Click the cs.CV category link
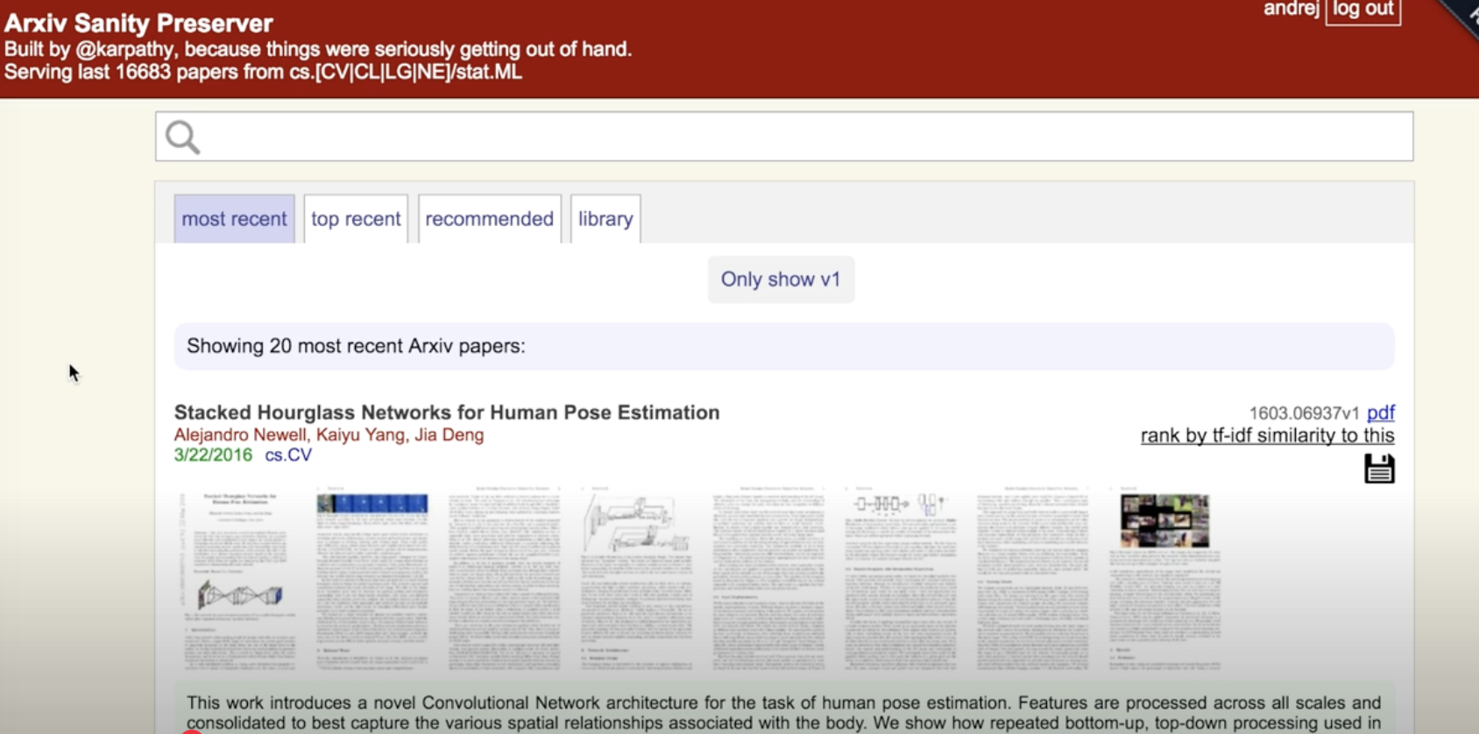The image size is (1479, 734). pyautogui.click(x=288, y=455)
